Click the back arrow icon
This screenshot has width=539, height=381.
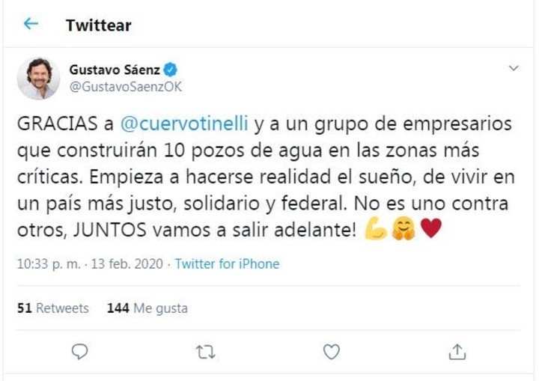(x=31, y=24)
